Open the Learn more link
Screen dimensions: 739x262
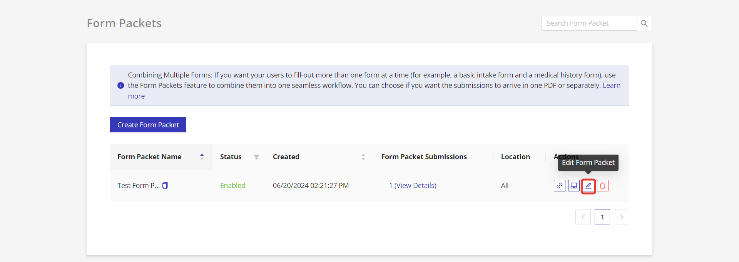coord(611,86)
